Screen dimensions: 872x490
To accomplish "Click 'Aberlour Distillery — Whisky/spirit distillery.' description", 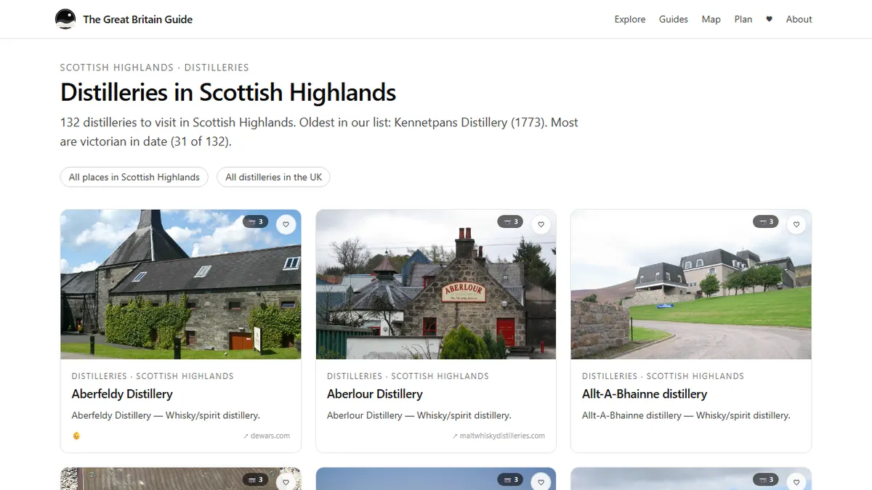I will (x=419, y=416).
